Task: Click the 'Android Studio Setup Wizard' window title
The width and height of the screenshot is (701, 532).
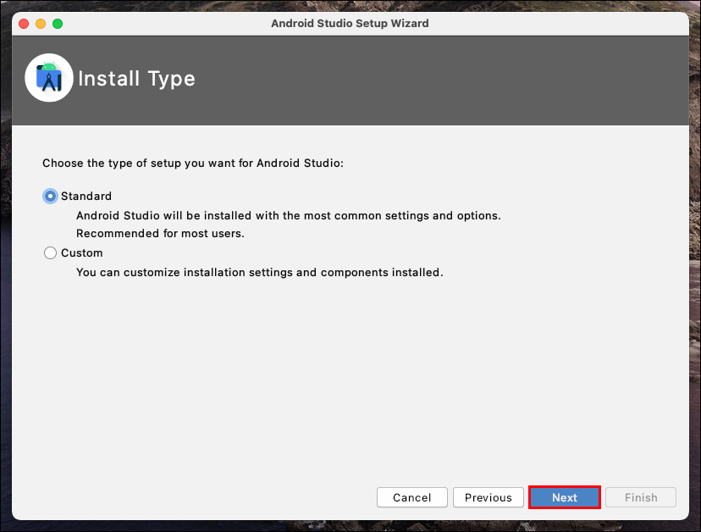Action: coord(350,23)
